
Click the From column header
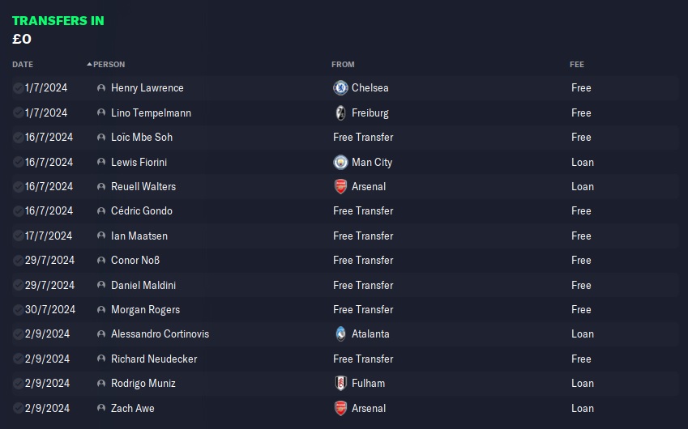343,65
